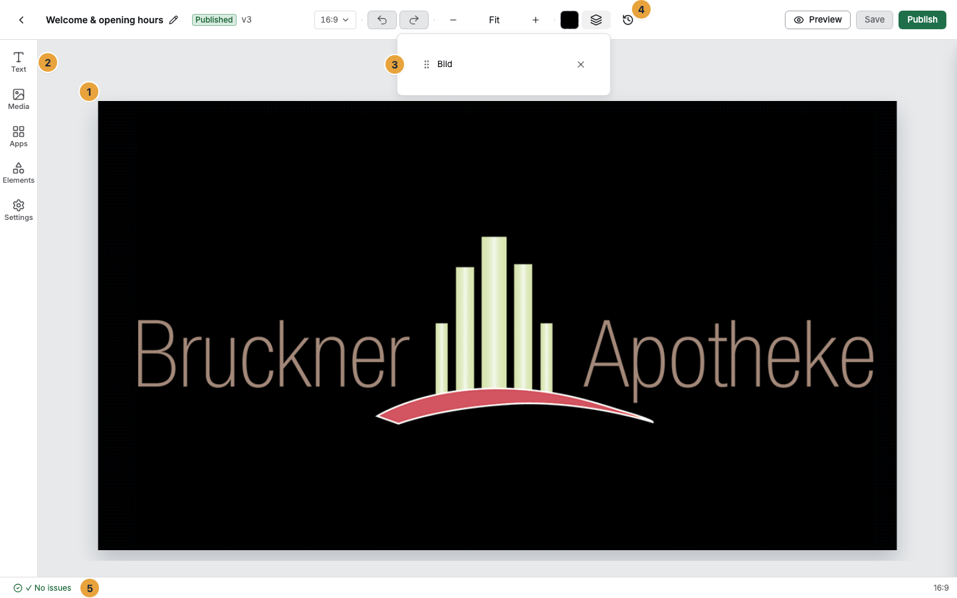This screenshot has height=598, width=957.
Task: Open the Media panel
Action: click(x=19, y=99)
